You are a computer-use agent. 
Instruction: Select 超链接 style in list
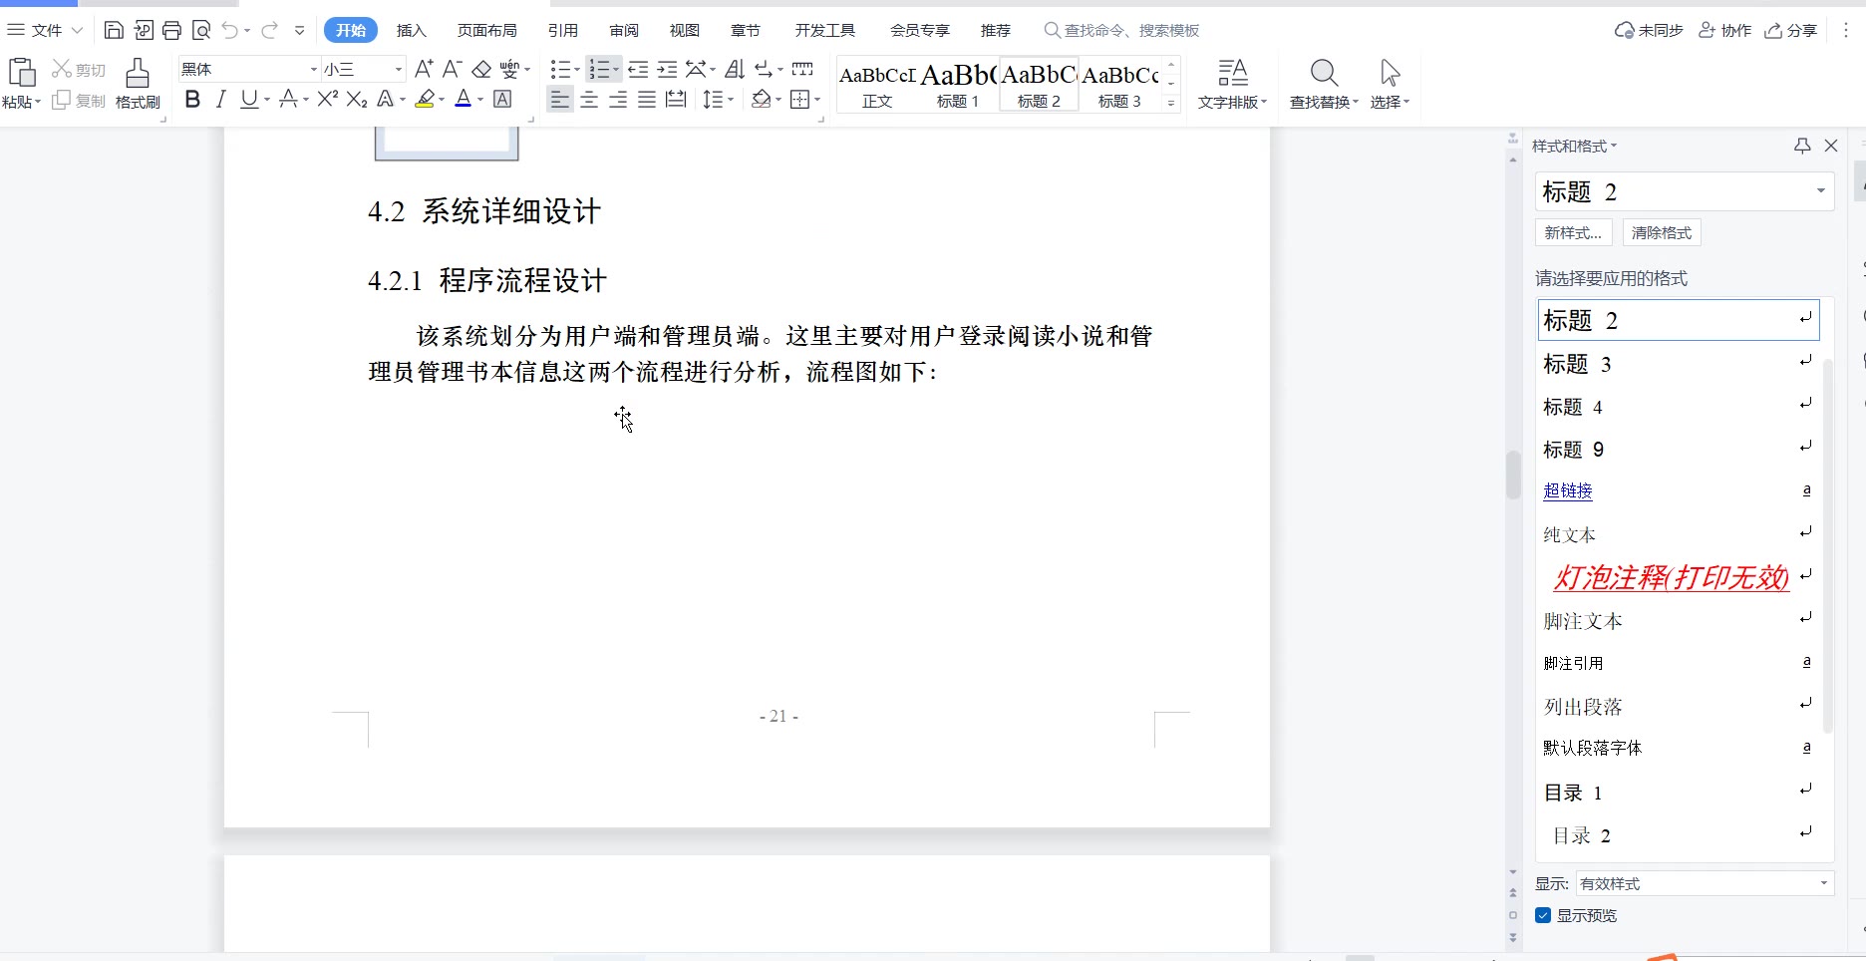1679,490
